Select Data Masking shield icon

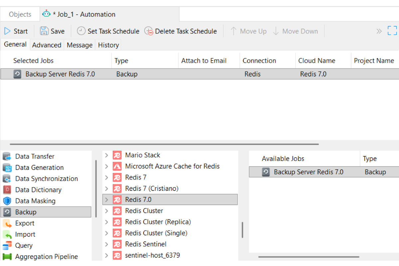click(x=7, y=201)
